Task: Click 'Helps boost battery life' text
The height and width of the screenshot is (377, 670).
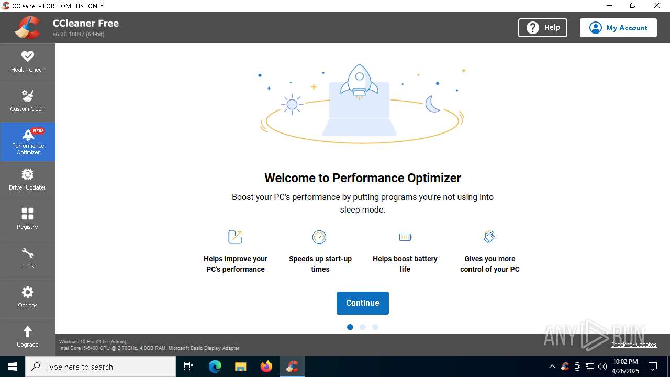Action: [x=405, y=264]
